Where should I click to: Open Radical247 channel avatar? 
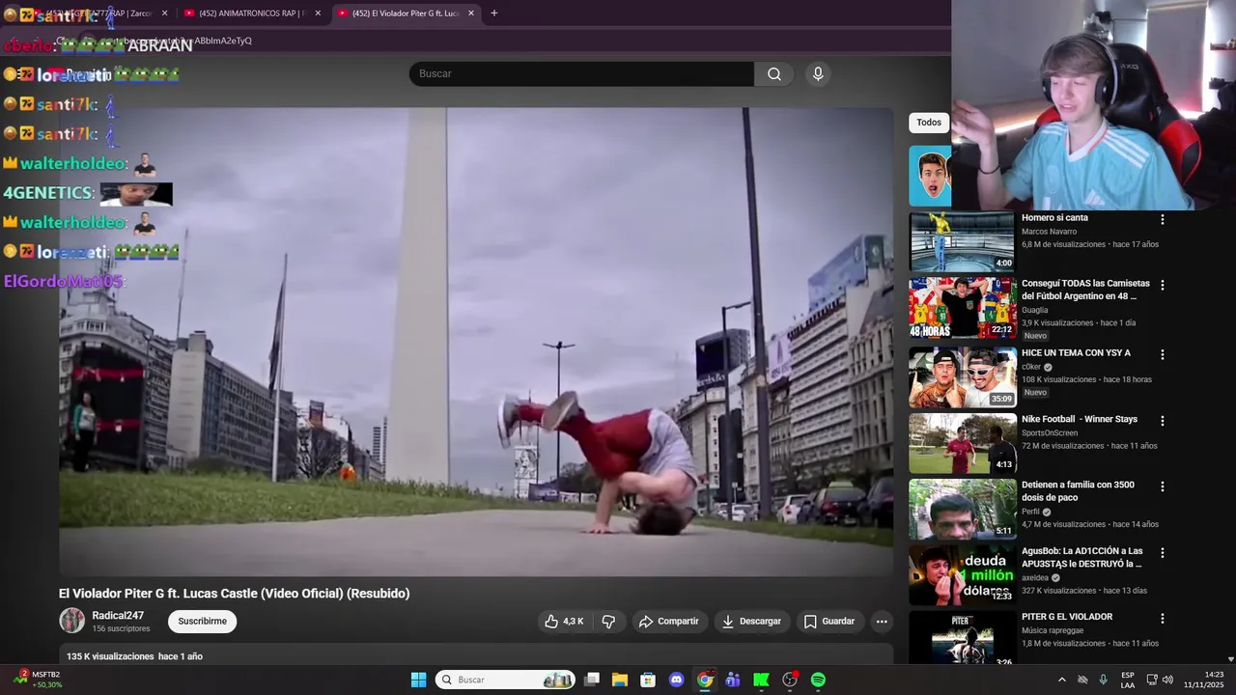point(72,621)
